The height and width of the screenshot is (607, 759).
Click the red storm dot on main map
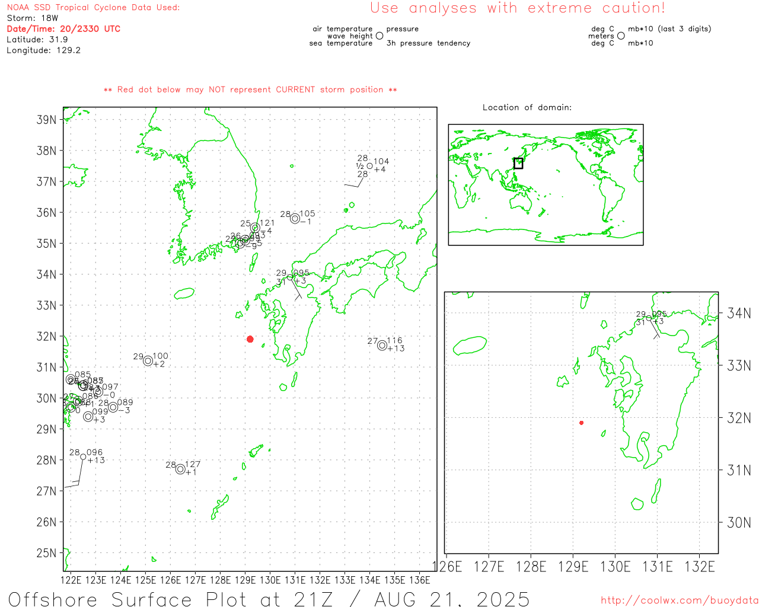coord(250,339)
